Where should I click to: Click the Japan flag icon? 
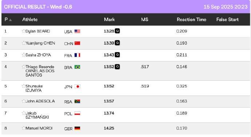tap(77, 86)
